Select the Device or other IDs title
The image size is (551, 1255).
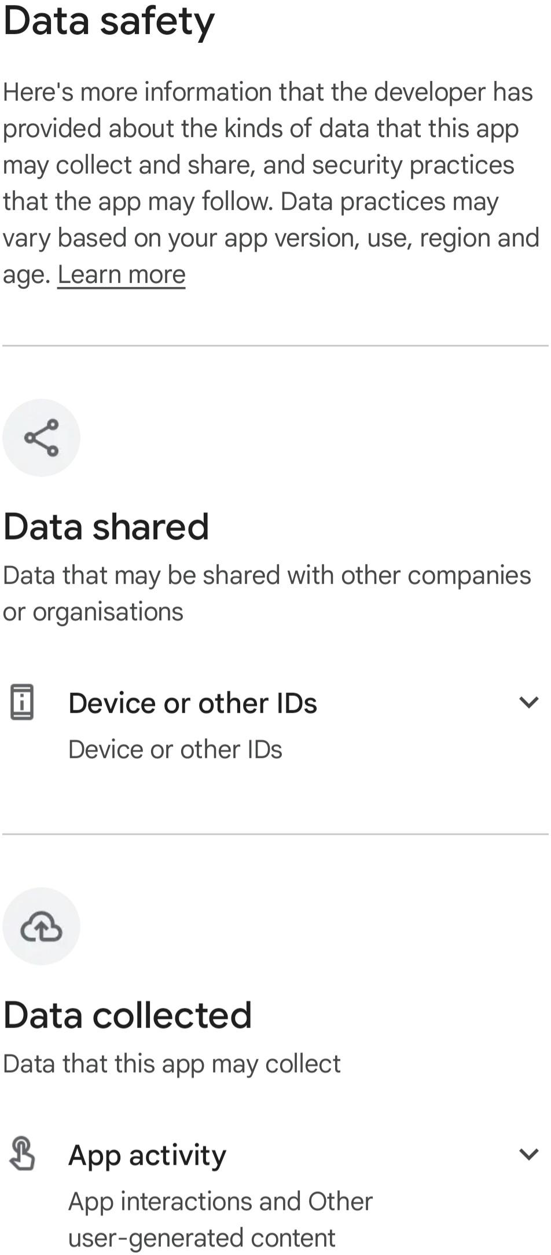coord(193,703)
